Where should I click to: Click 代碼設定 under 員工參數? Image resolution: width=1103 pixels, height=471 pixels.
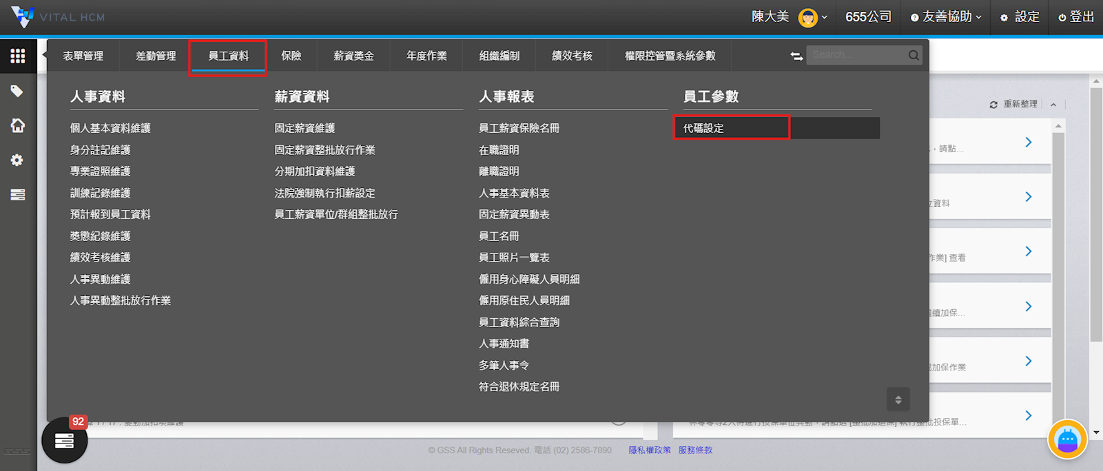click(x=703, y=128)
